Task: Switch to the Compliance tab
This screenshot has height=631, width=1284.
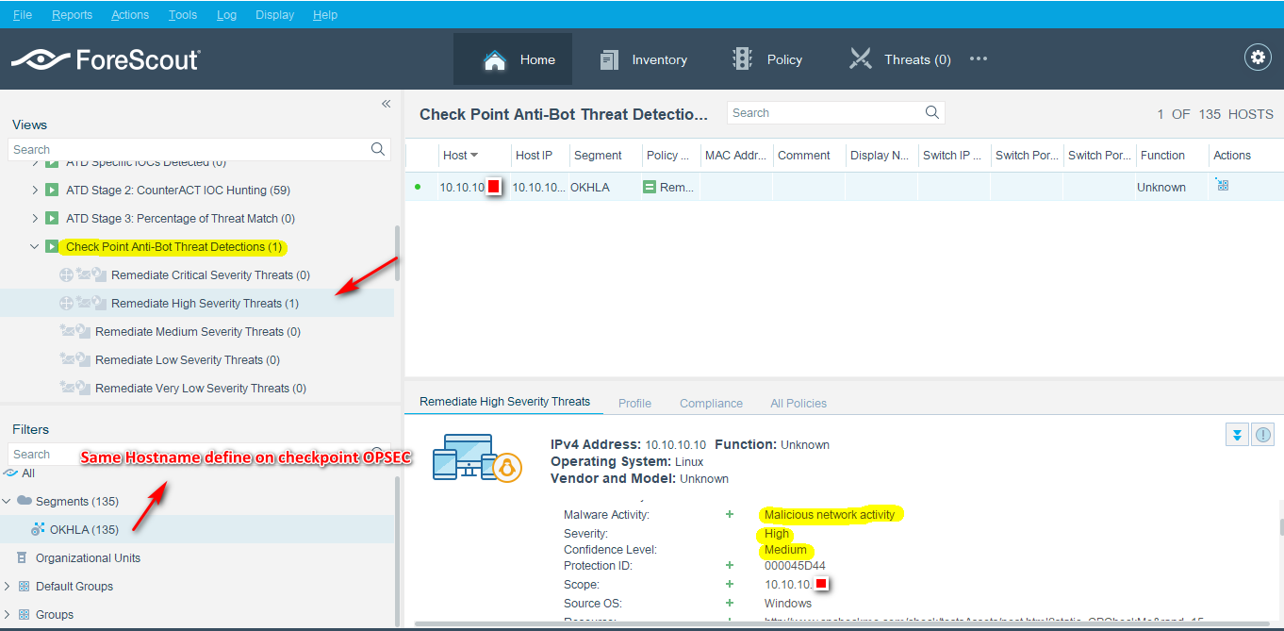Action: tap(710, 403)
